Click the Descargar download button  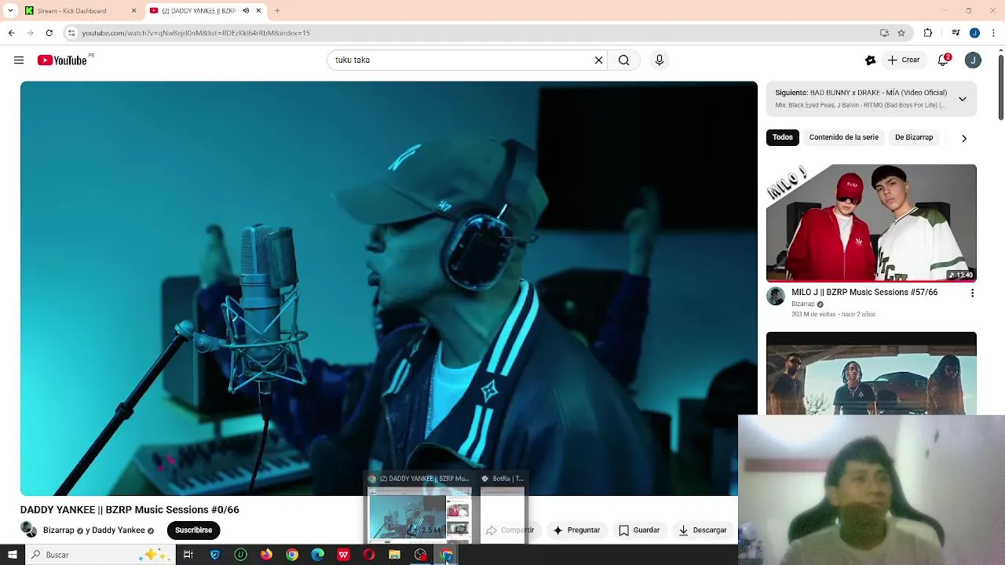pos(703,530)
